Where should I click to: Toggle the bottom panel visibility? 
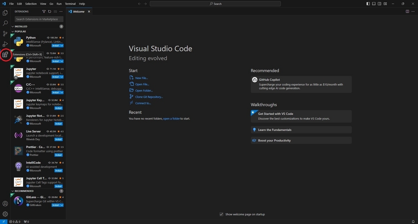coord(374,4)
